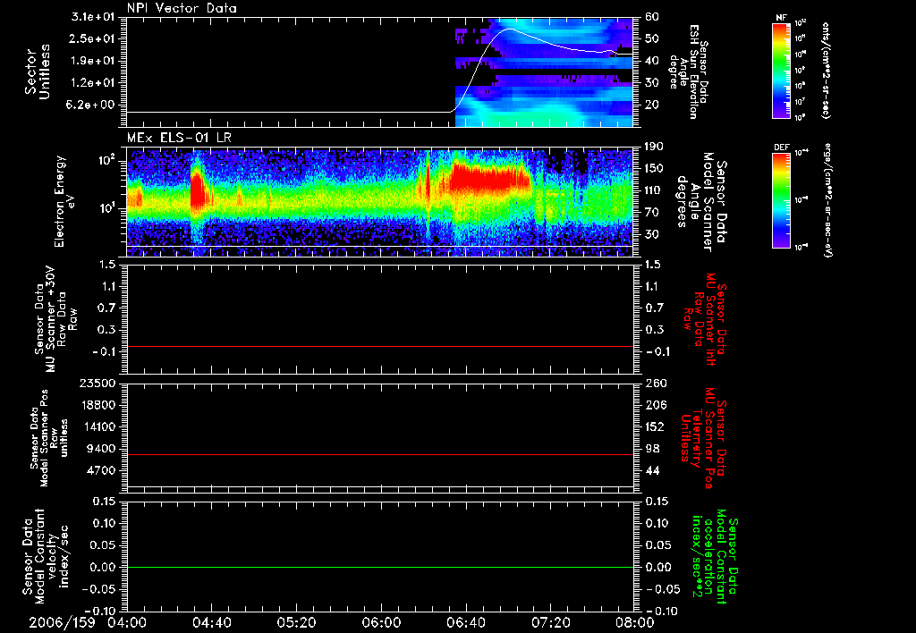Screen dimensions: 916x633
Task: Click the '1.9e+01' sector tick value
Action: tap(93, 61)
